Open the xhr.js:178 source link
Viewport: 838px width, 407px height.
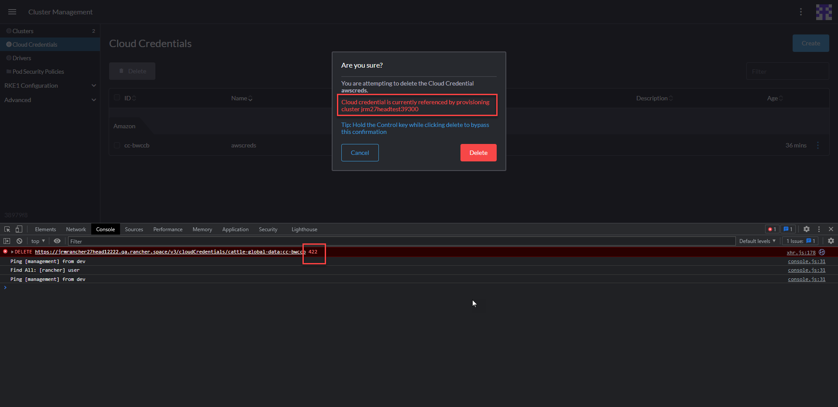(801, 252)
